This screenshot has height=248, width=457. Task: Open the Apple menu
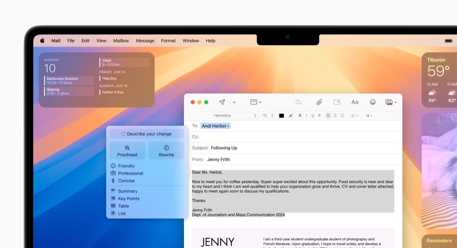click(x=42, y=41)
